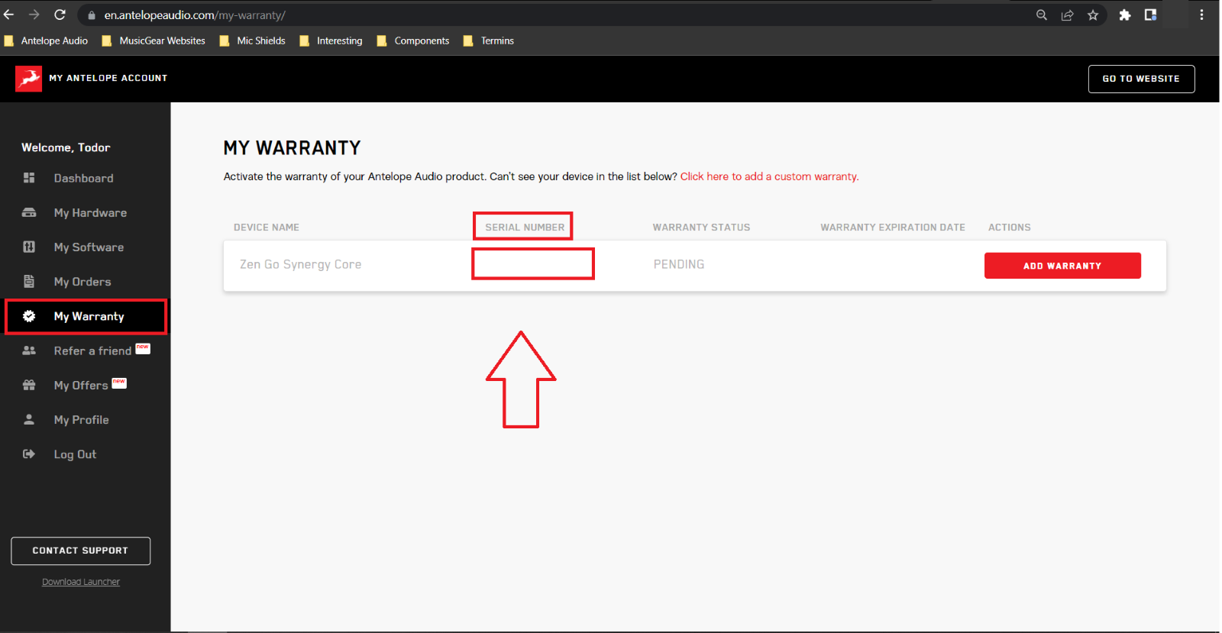This screenshot has height=633, width=1222.
Task: Open My Offers in sidebar
Action: tap(81, 385)
